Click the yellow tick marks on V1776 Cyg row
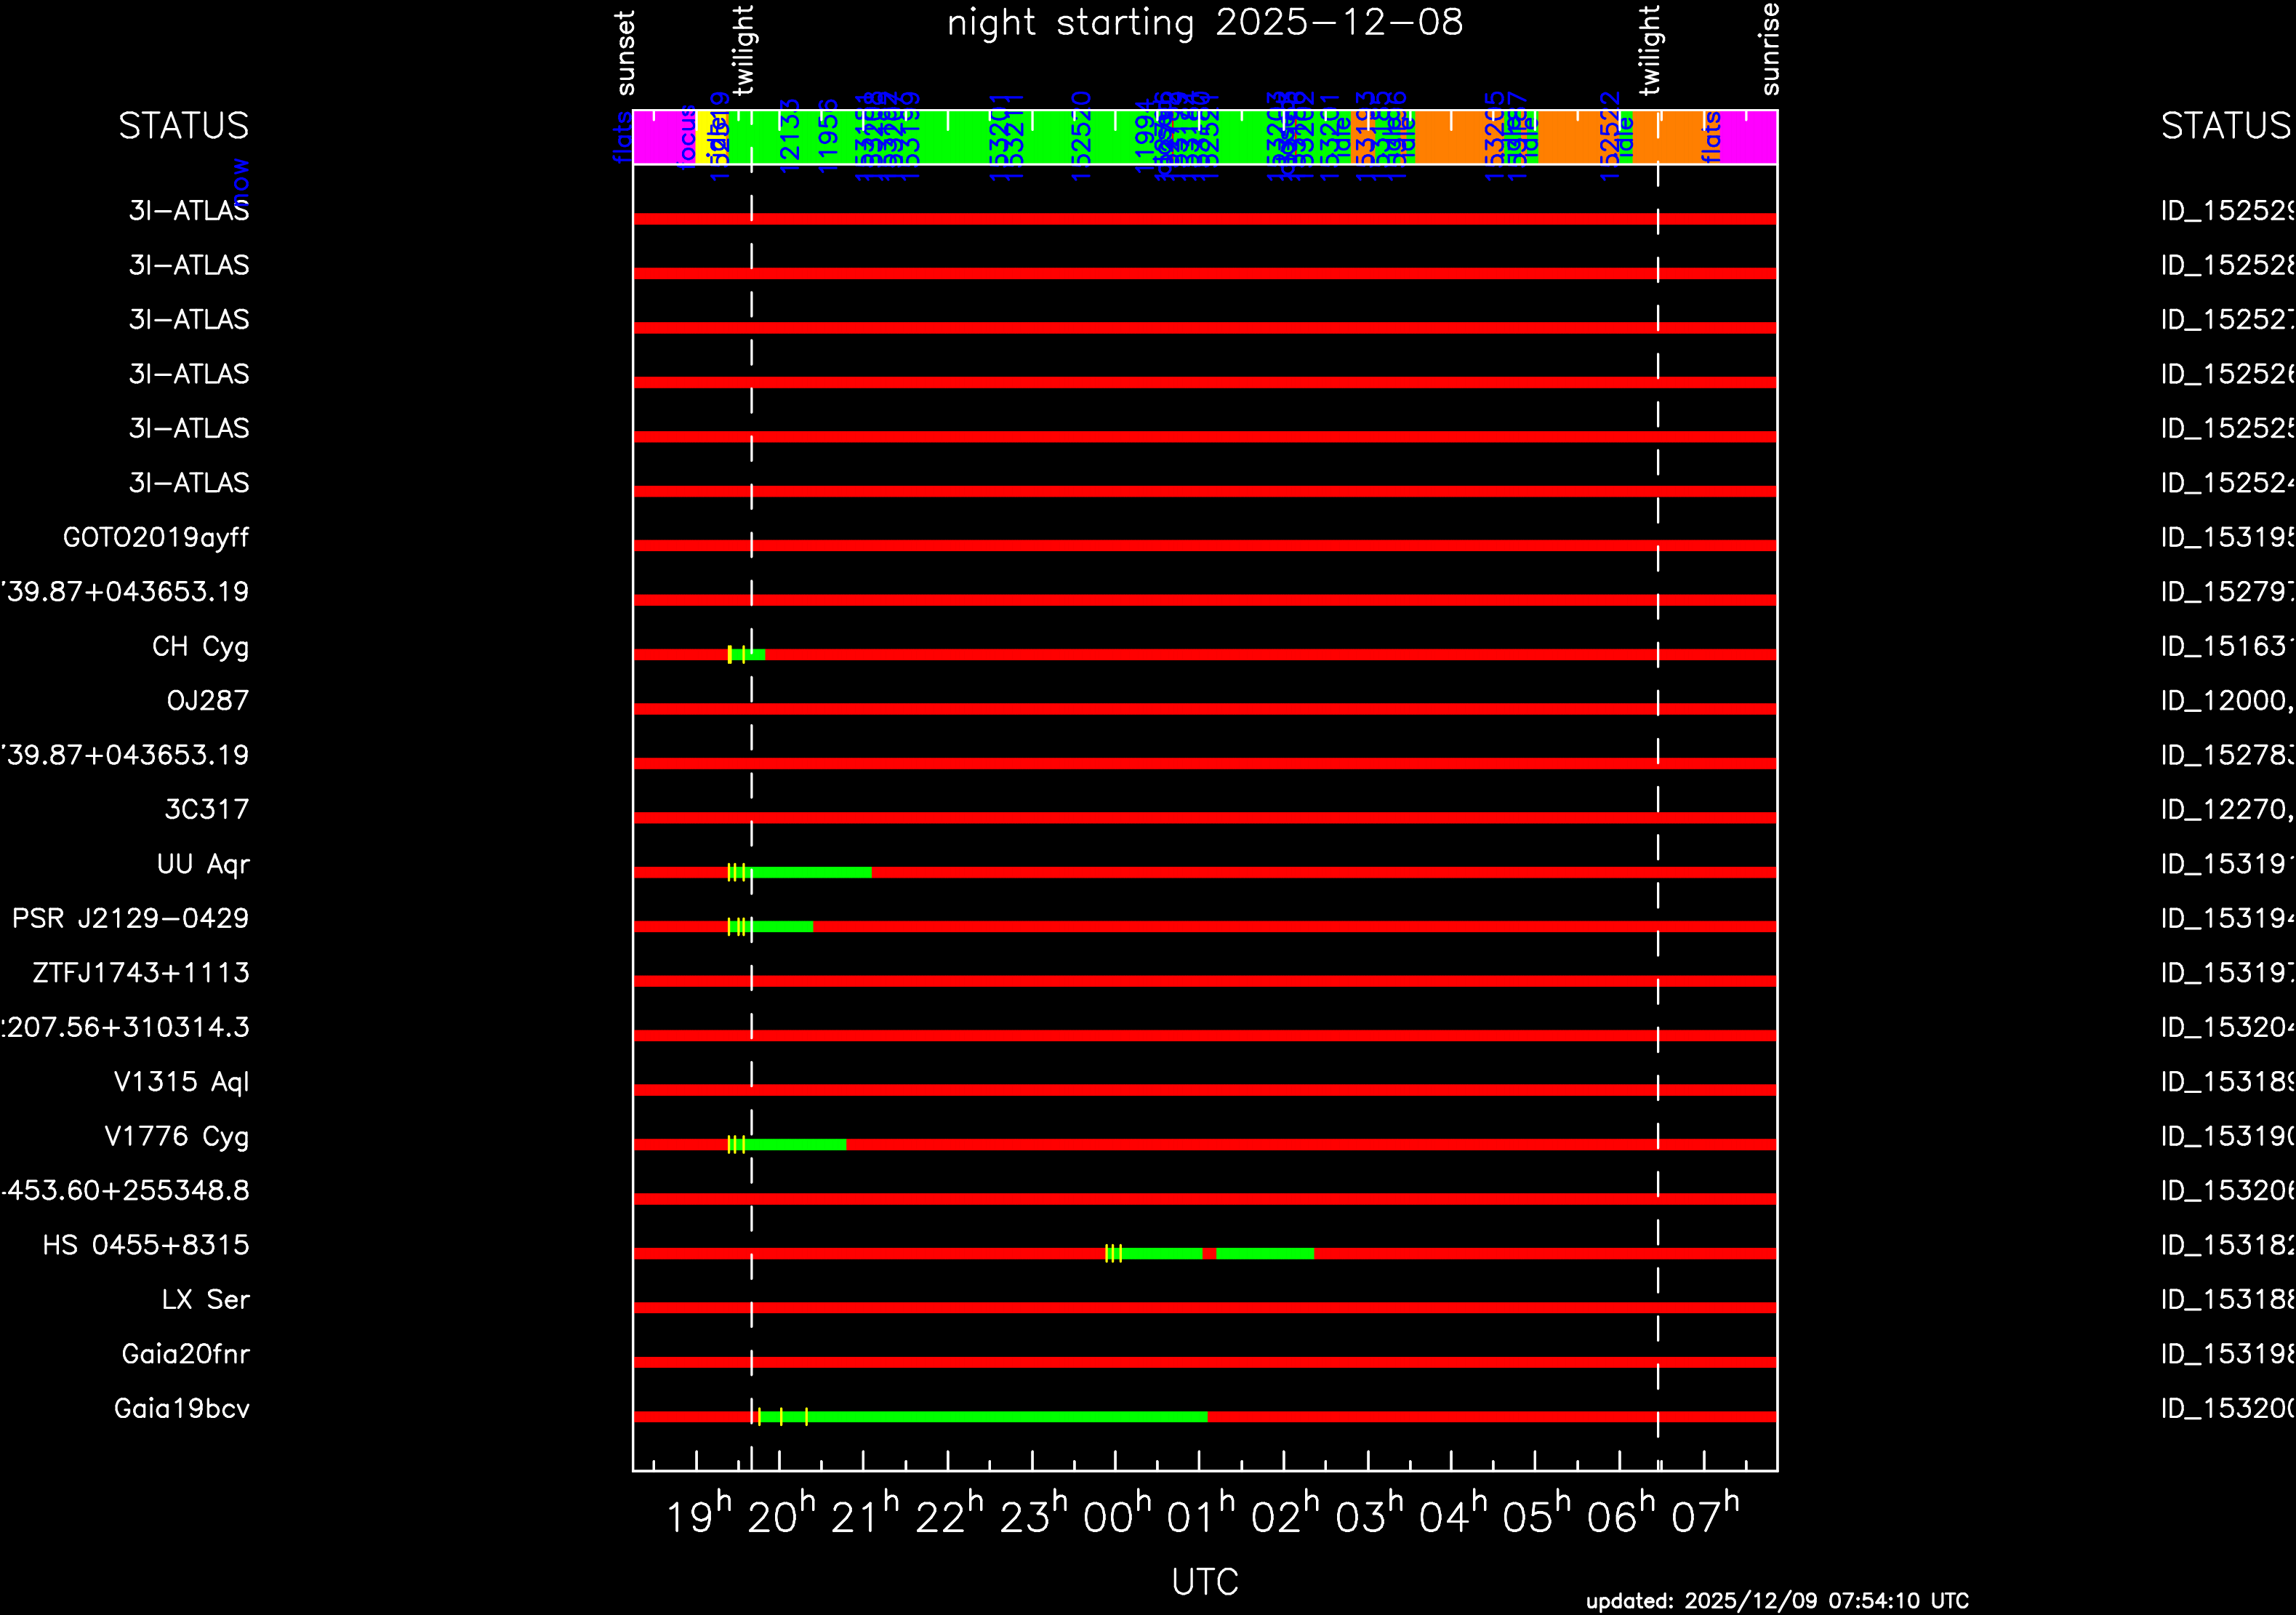The image size is (2296, 1615). tap(736, 1144)
